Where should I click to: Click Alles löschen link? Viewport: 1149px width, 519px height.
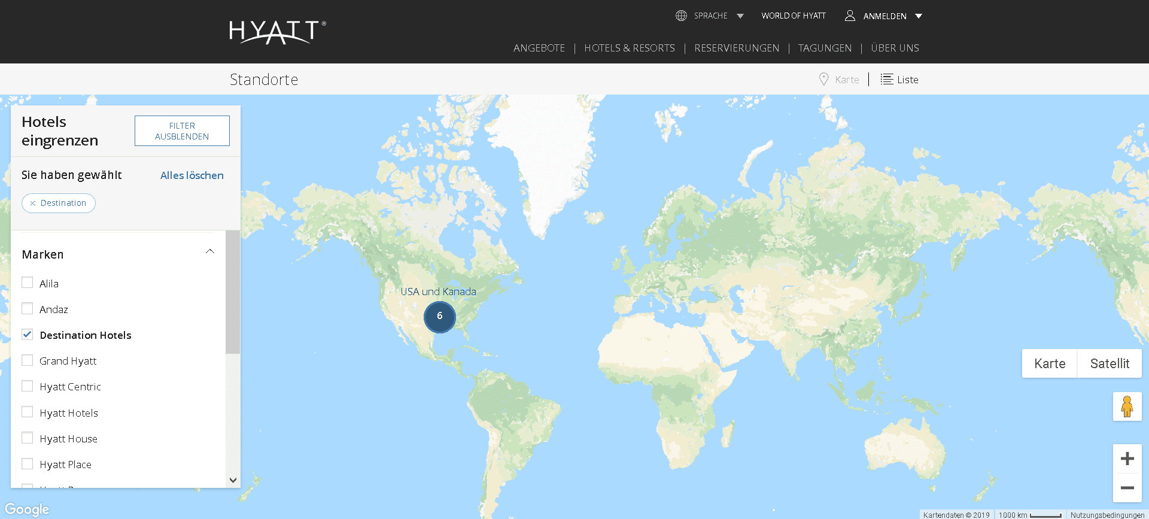pos(192,175)
